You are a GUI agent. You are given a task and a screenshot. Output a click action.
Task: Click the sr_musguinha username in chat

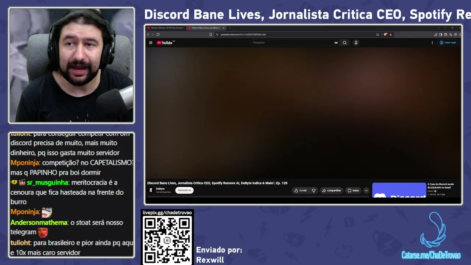pos(48,183)
